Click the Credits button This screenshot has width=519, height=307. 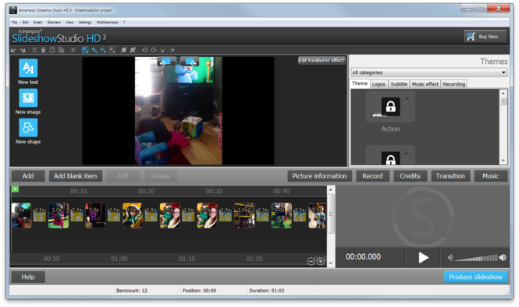[x=410, y=176]
